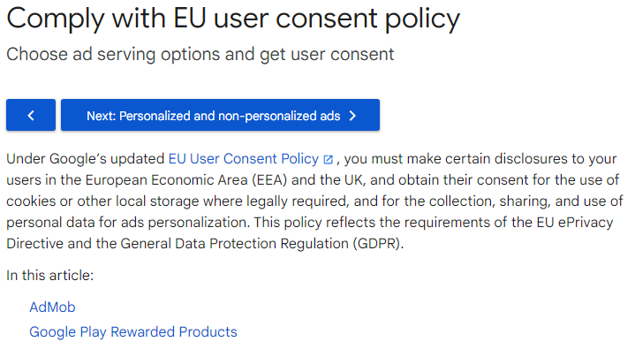Click the 'In this article:' label

[49, 276]
